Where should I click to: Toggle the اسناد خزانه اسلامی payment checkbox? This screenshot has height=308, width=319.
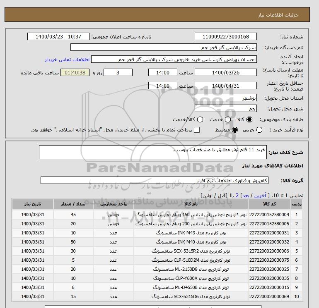197,130
